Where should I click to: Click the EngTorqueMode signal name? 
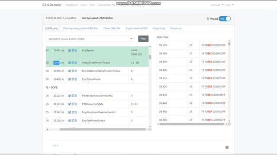[x=91, y=79]
